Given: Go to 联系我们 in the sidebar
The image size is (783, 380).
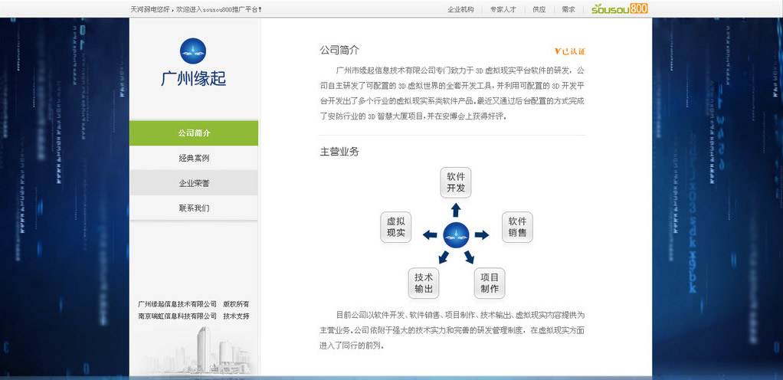Looking at the screenshot, I should point(194,208).
